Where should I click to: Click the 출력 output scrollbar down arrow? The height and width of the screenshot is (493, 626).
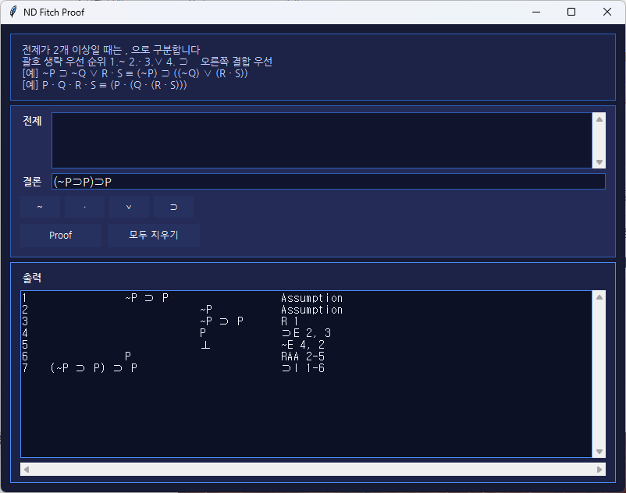(599, 452)
